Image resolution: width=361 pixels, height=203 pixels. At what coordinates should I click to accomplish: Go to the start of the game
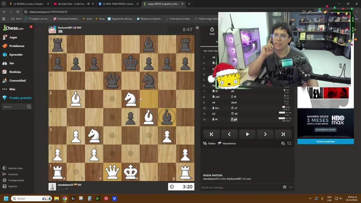212,134
